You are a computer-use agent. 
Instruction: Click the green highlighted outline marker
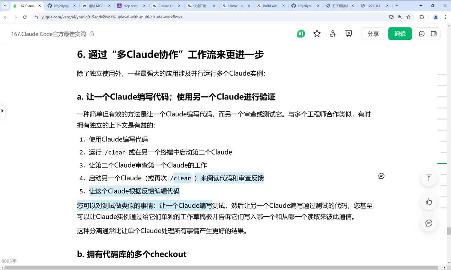point(442,163)
